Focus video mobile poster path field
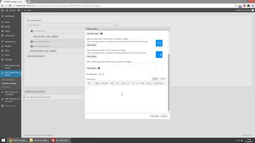Viewport: 255px width, 143px height. pos(120,64)
